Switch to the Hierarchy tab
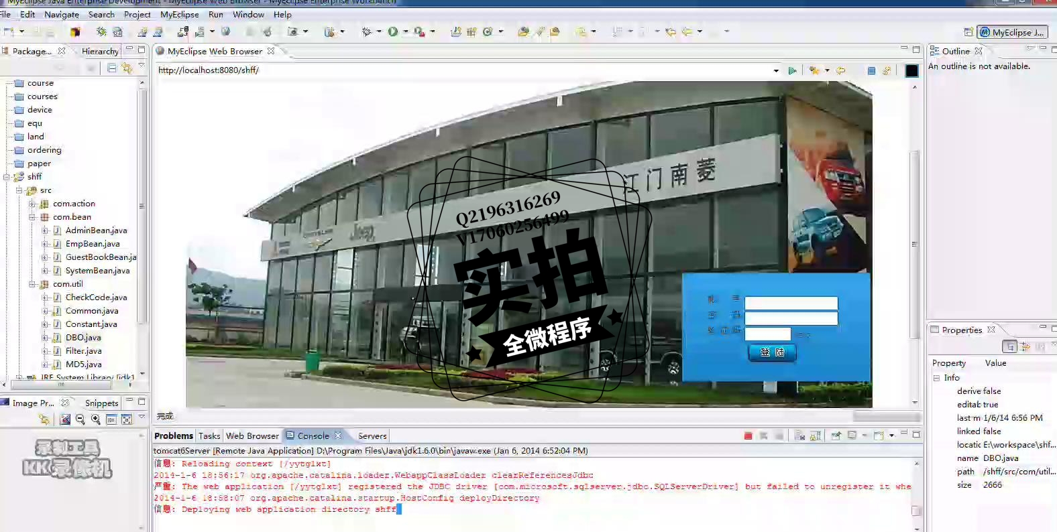This screenshot has height=532, width=1057. (100, 51)
